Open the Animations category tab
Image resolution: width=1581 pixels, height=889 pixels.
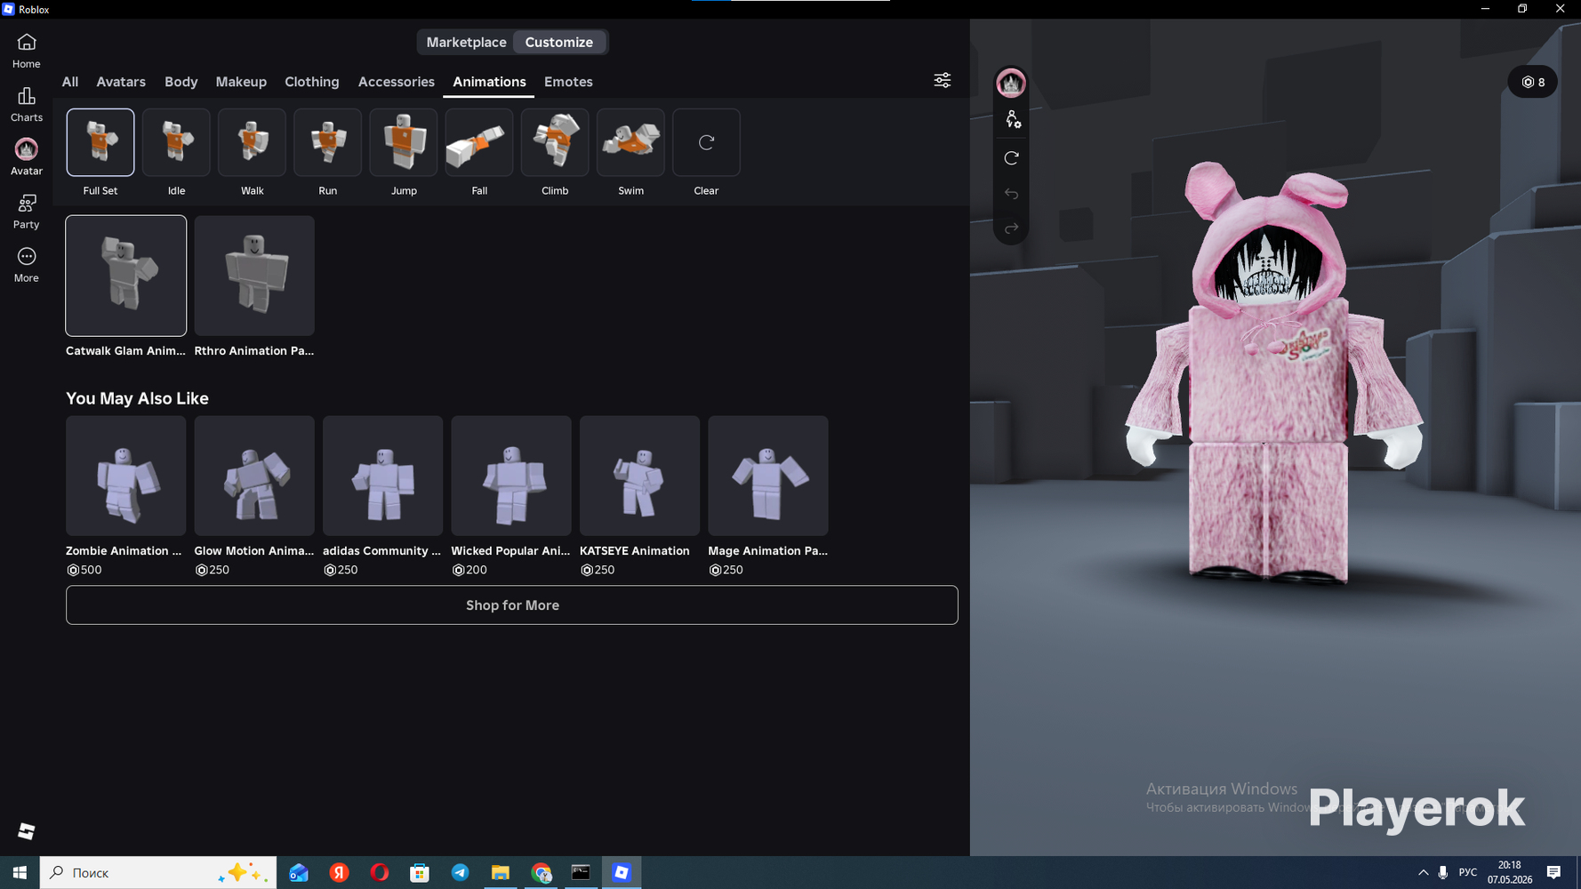coord(489,82)
